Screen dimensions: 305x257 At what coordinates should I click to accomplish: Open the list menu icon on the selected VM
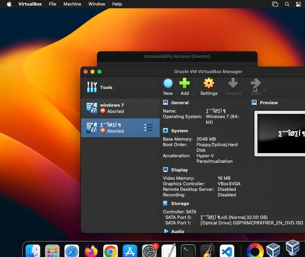tap(148, 128)
